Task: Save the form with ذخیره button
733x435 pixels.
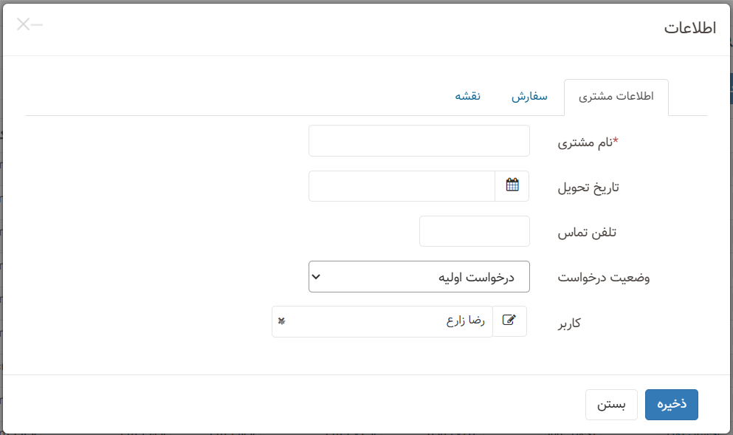Action: (x=671, y=404)
